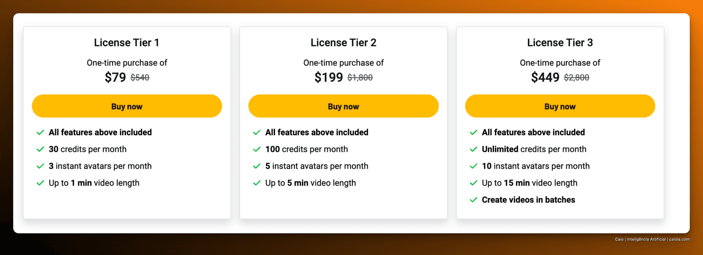Click the caioia.com credit text
703x255 pixels.
pyautogui.click(x=679, y=239)
